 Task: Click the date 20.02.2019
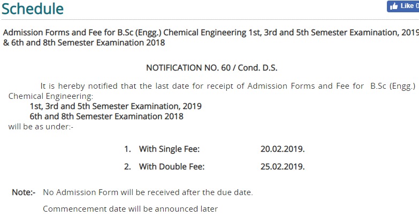click(x=283, y=149)
